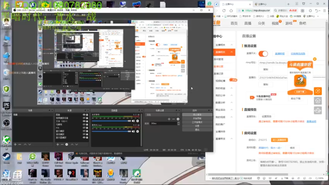This screenshot has height=185, width=329.
Task: Expand the 数据分析 sidebar section
Action: tap(232, 102)
